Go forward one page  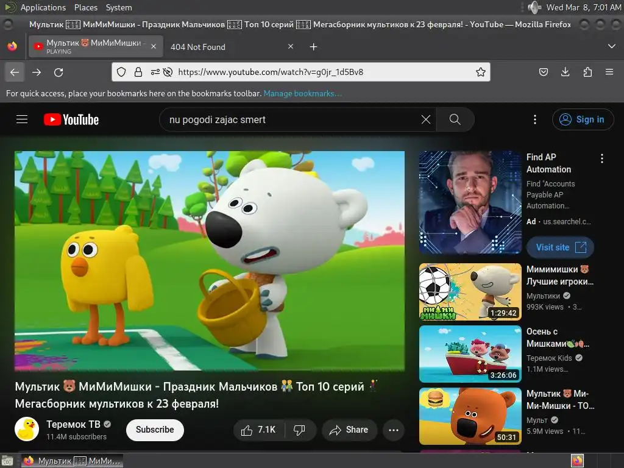37,72
